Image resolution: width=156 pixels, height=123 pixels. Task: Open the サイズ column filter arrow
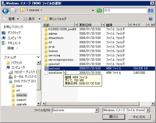148,25
